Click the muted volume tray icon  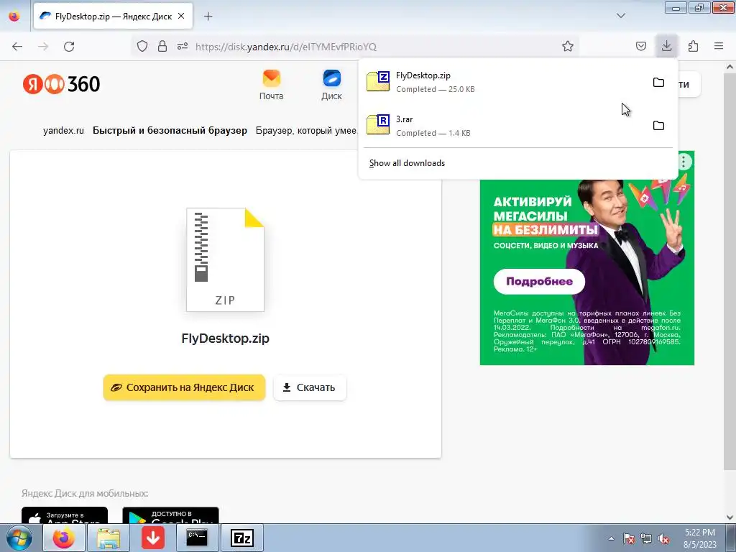(663, 539)
